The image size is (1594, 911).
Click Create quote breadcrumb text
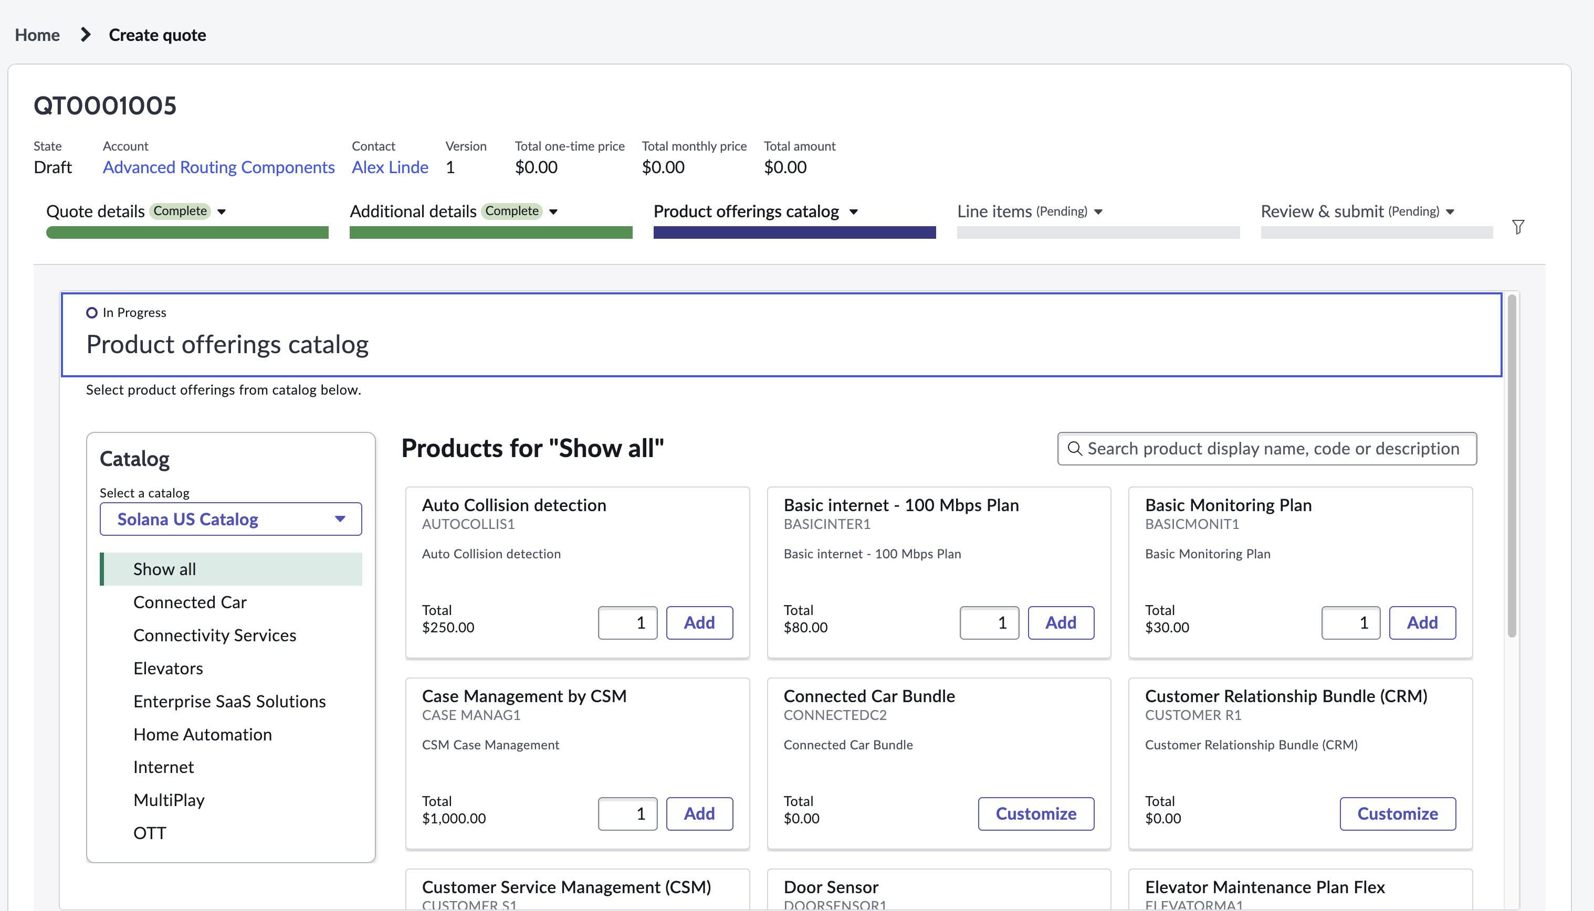click(157, 35)
